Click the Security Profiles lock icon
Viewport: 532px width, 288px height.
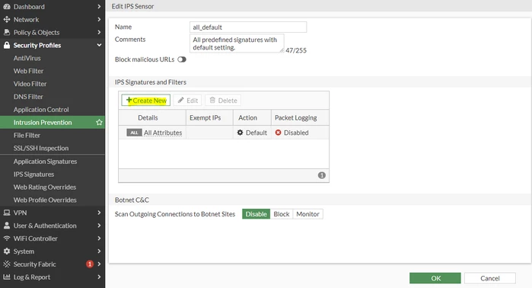click(7, 45)
